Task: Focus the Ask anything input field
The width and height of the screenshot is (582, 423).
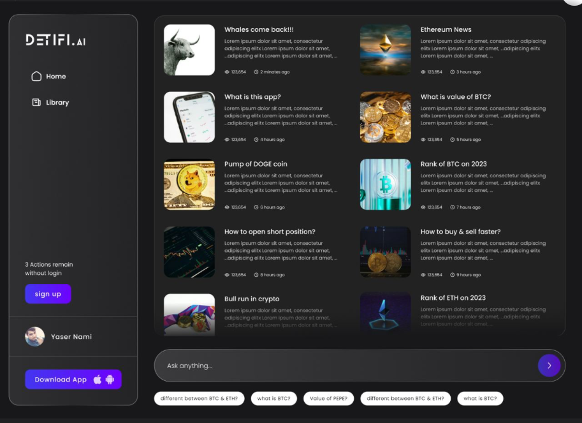Action: click(x=344, y=366)
